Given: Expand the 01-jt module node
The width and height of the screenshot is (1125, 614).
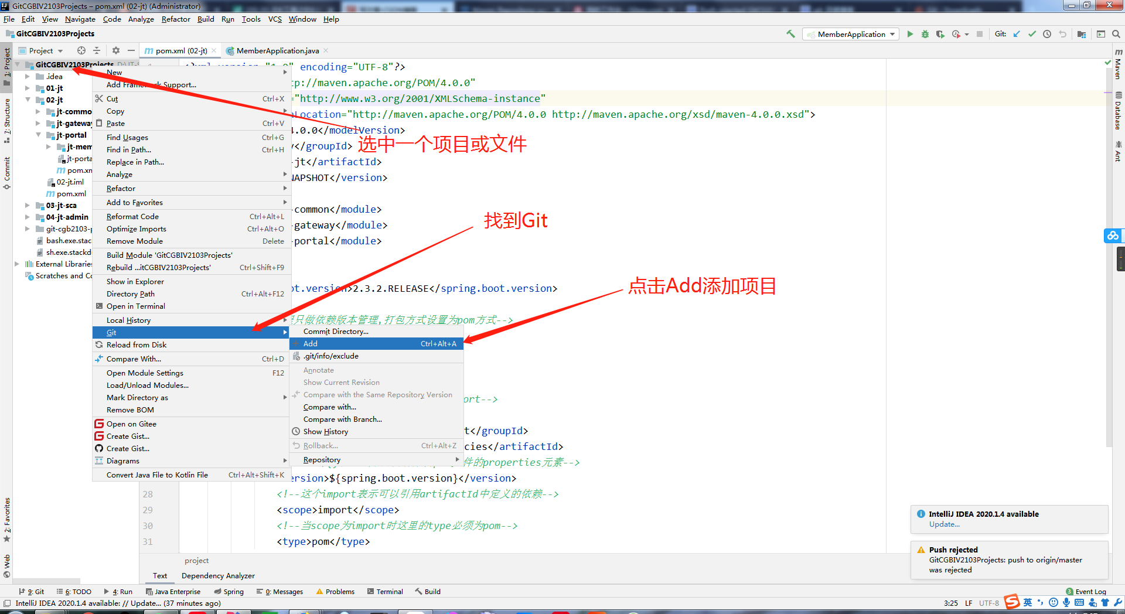Looking at the screenshot, I should coord(27,88).
